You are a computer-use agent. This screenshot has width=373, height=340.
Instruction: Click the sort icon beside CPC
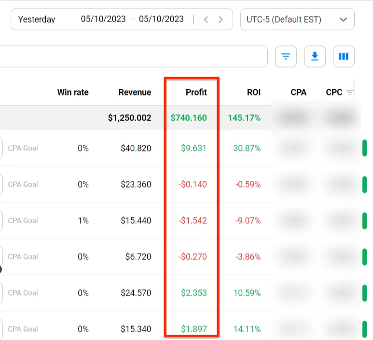[x=350, y=92]
